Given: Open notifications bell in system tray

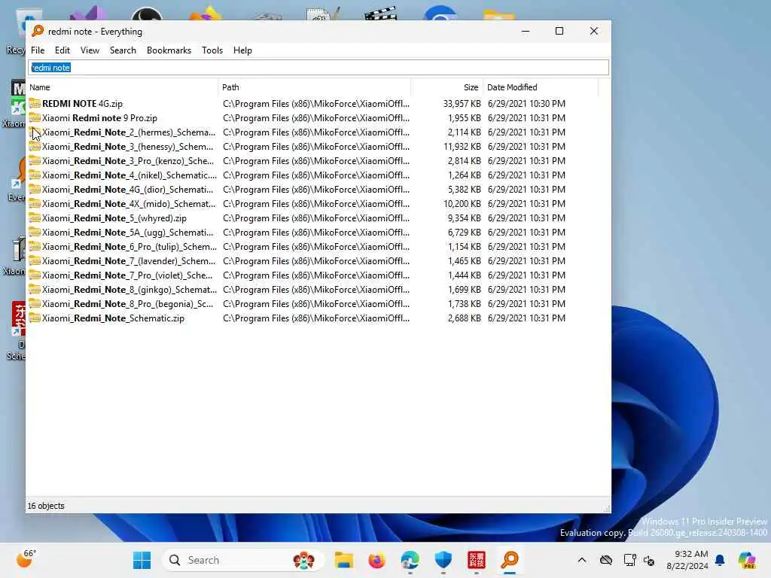Looking at the screenshot, I should [x=720, y=560].
